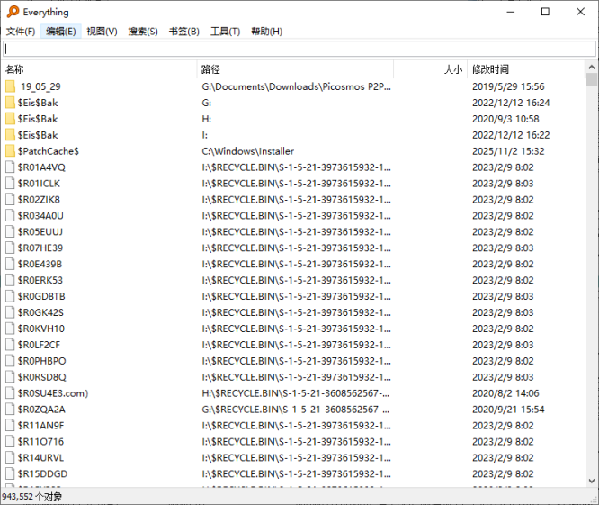Click file icon of $R0KVH10
The height and width of the screenshot is (505, 599).
[x=10, y=329]
